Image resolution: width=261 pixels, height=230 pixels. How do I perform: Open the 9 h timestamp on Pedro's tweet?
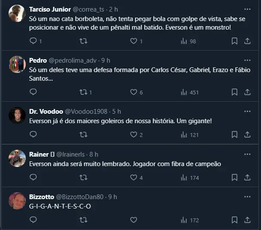point(106,61)
